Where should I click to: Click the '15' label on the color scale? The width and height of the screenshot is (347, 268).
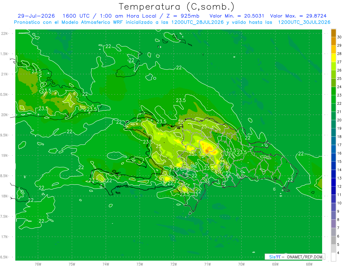click(339, 162)
